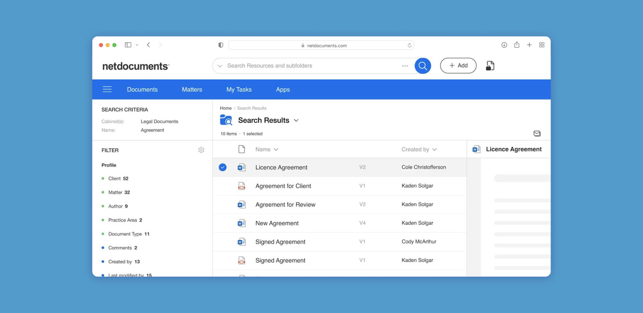Open the Created by column dropdown
643x313 pixels.
[x=434, y=149]
